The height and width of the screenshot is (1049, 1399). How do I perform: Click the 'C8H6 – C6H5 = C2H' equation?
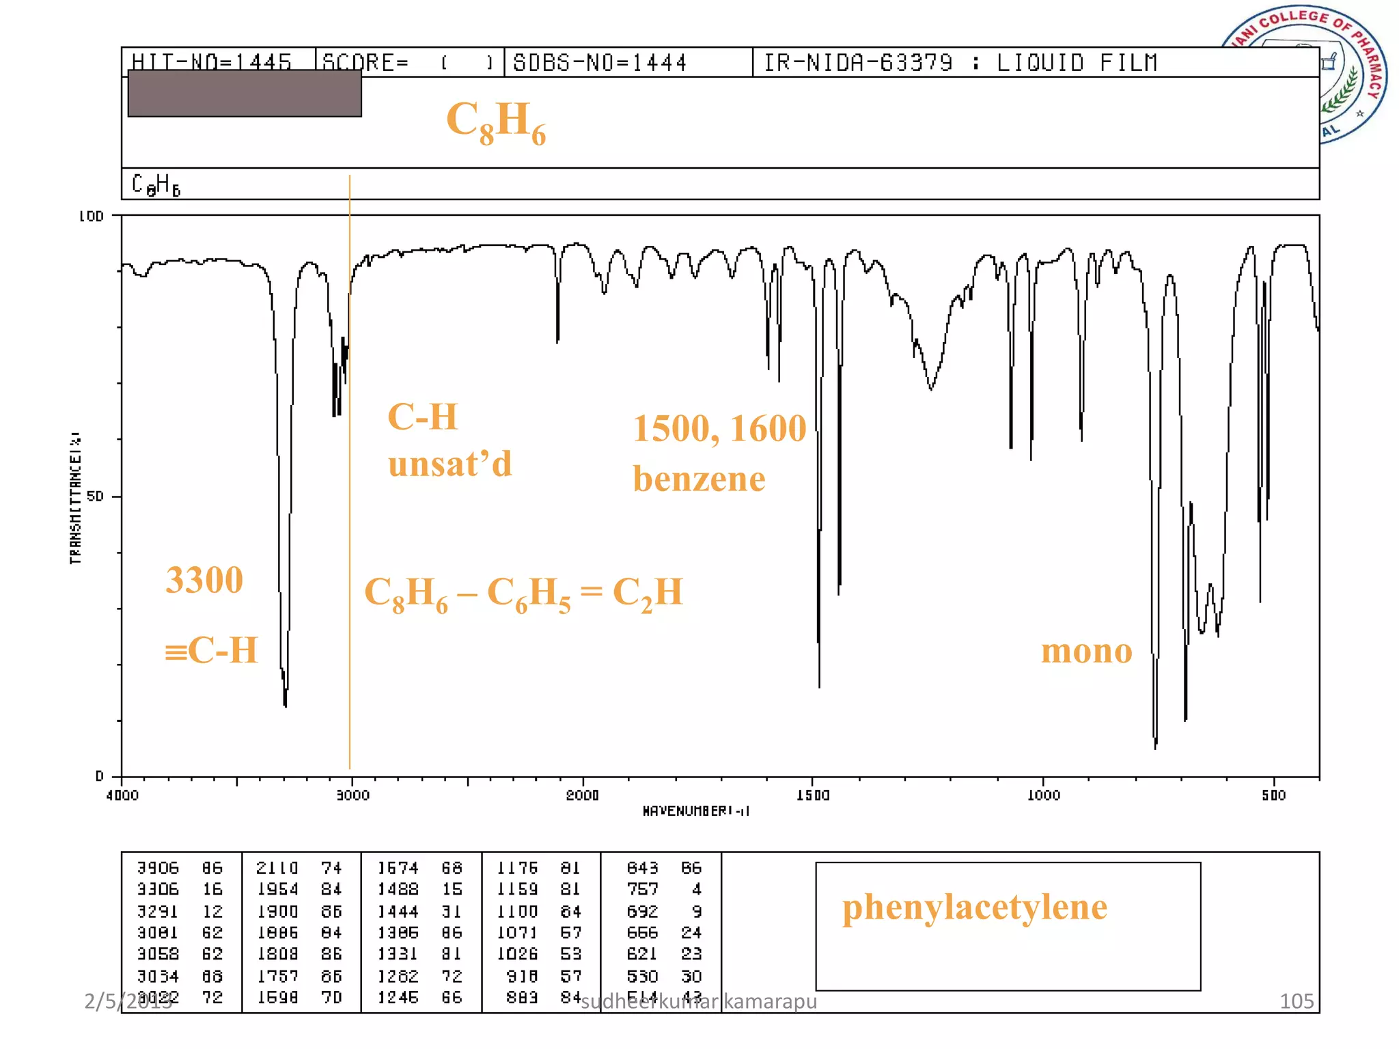[x=523, y=593]
